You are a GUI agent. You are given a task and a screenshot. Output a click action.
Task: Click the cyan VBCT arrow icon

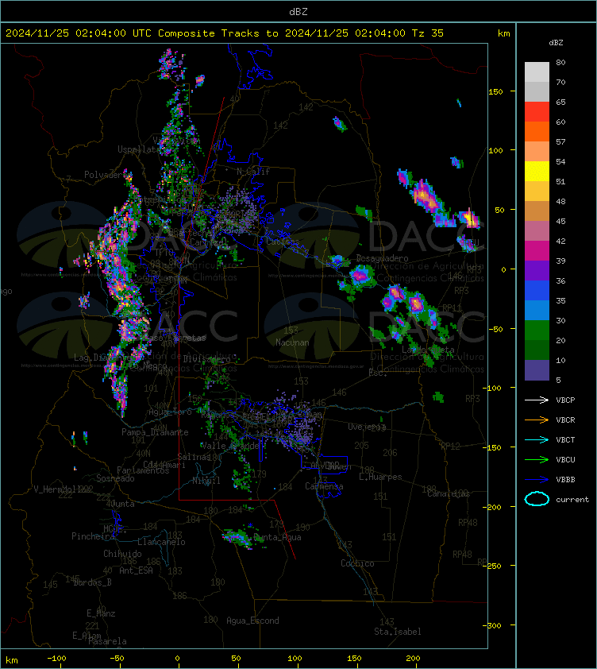tap(537, 439)
